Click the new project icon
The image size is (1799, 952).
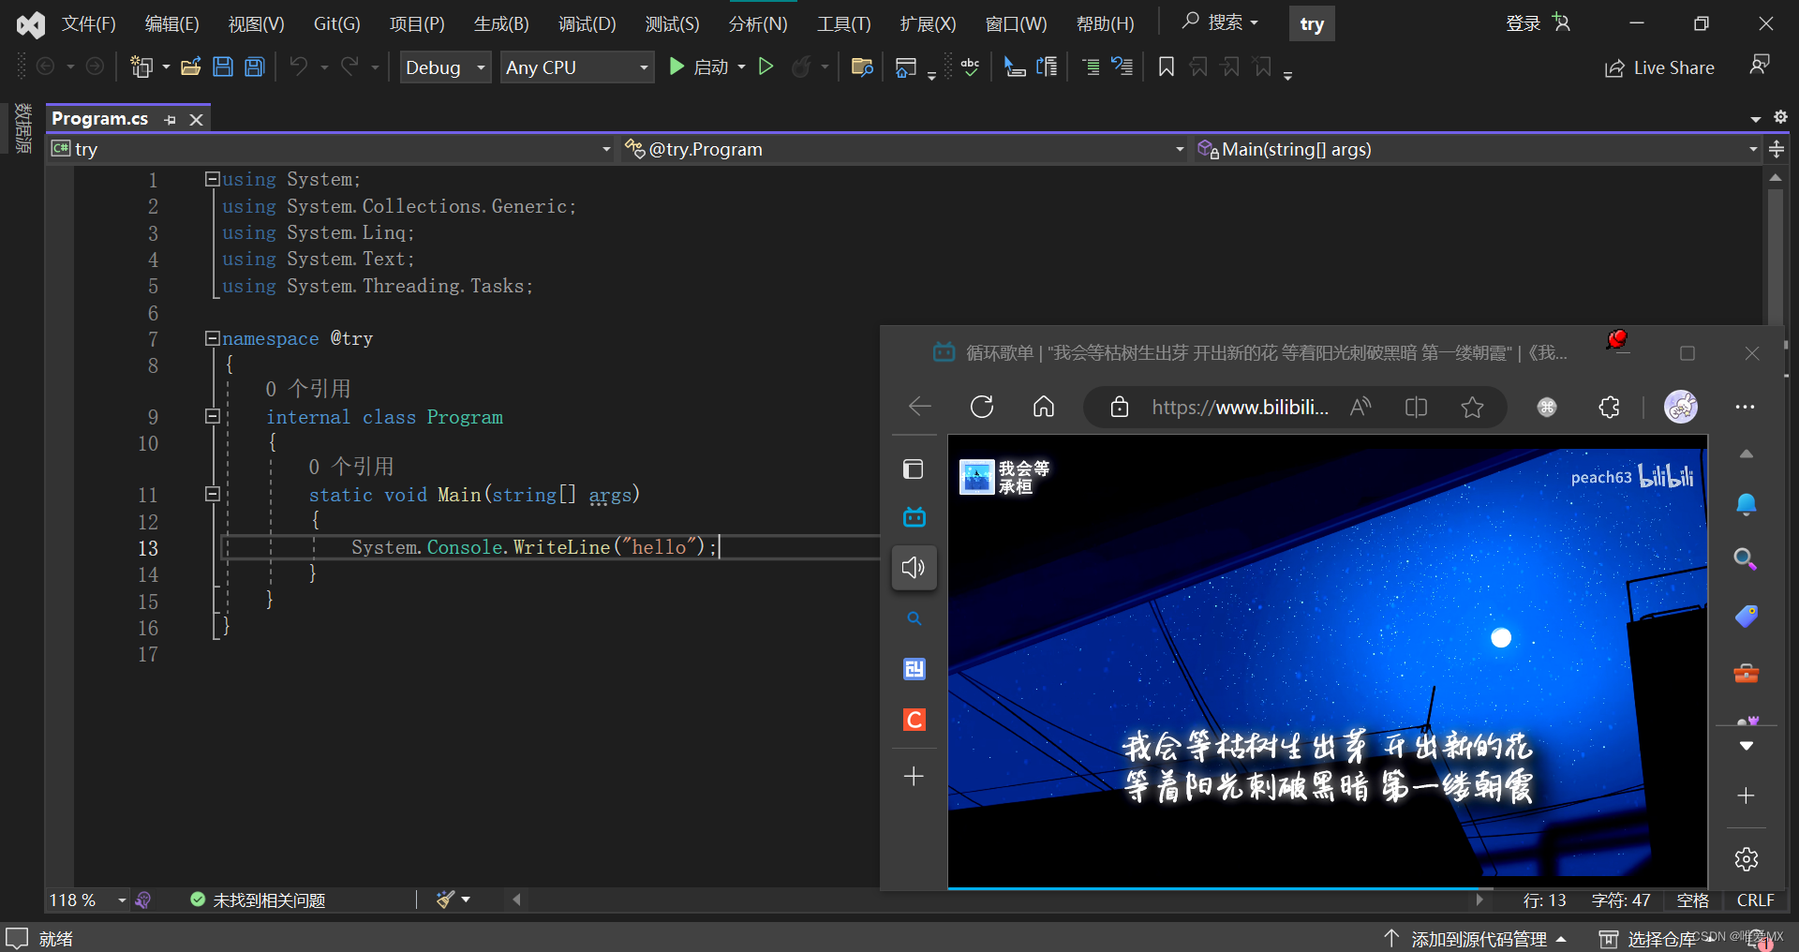point(141,67)
